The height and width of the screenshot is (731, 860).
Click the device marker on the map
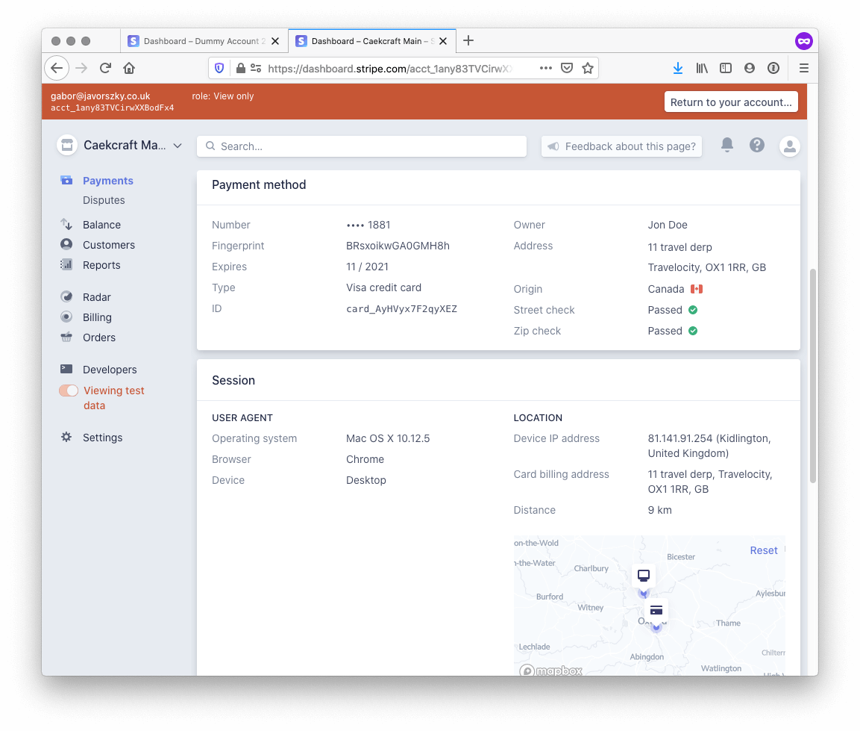pyautogui.click(x=644, y=576)
